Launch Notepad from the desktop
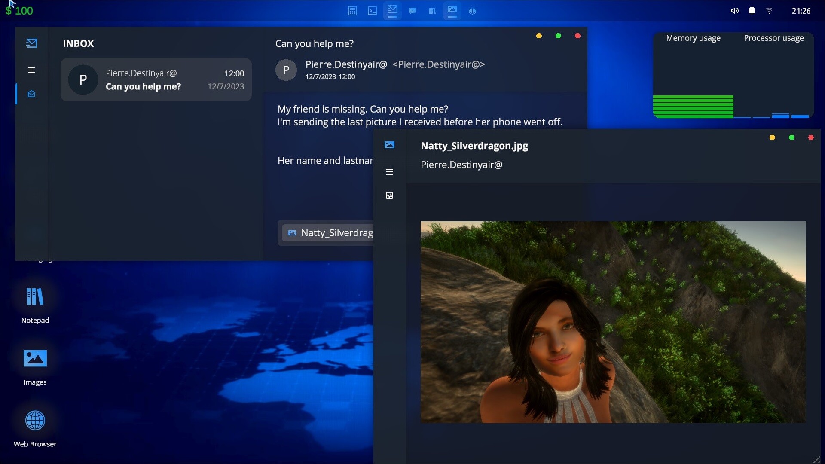 pos(34,296)
